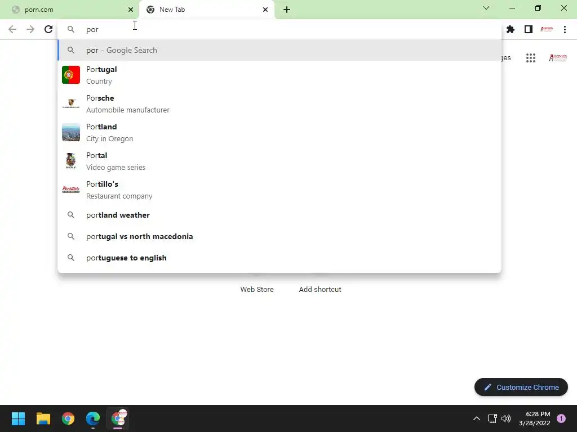
Task: Select 'por - Google Search' suggestion
Action: 279,50
